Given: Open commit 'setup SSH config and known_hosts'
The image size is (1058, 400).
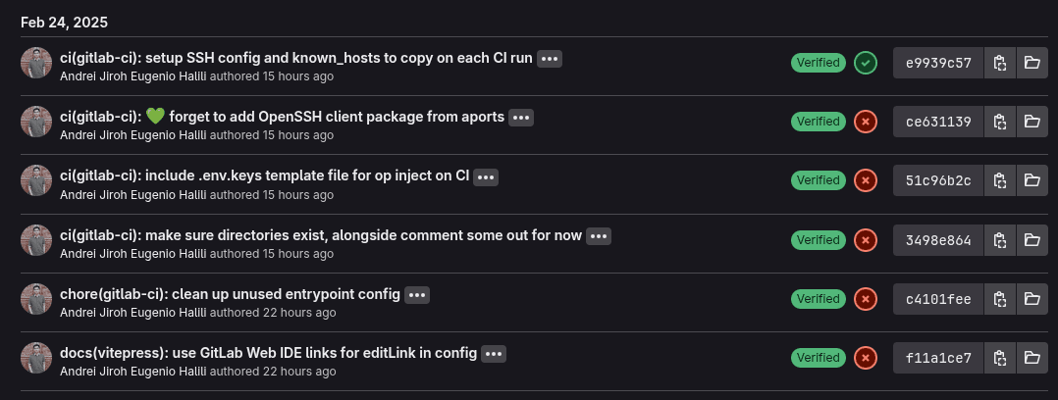Looking at the screenshot, I should pyautogui.click(x=296, y=58).
